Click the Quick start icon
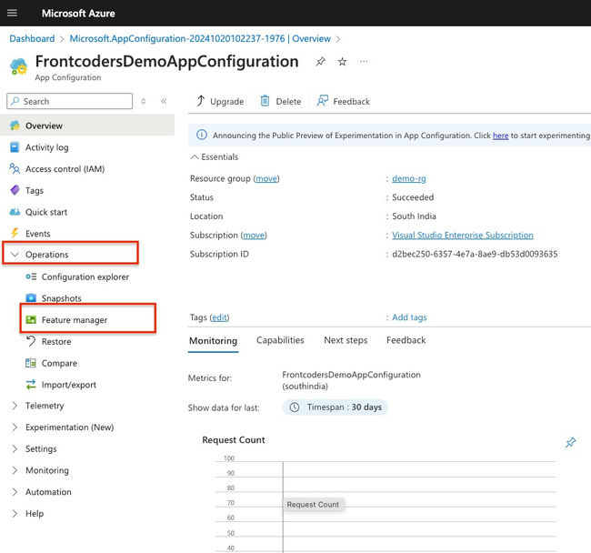 click(x=15, y=212)
